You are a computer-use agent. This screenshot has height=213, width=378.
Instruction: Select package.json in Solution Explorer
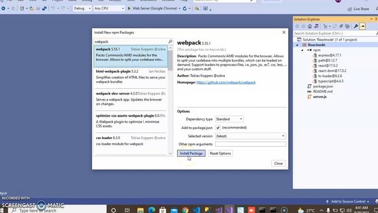point(323,86)
